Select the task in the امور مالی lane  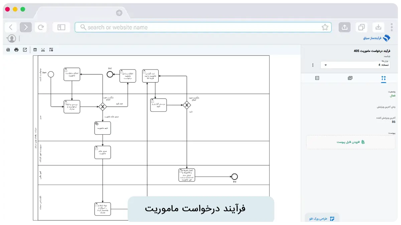tap(187, 175)
